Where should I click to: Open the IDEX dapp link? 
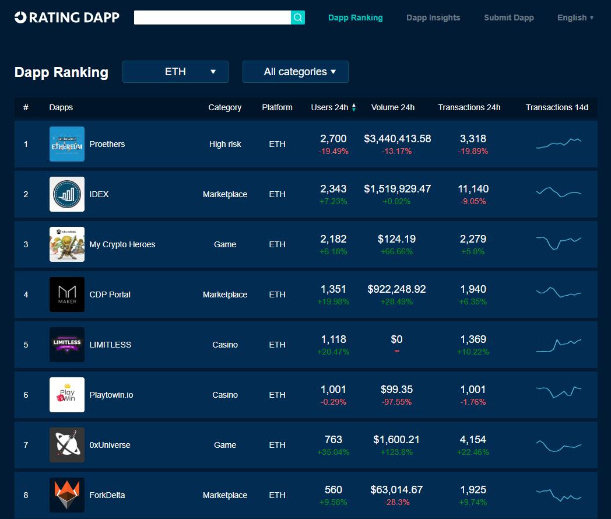point(99,194)
